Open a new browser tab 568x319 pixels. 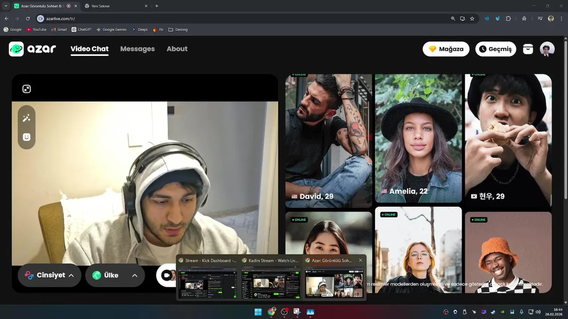point(157,6)
